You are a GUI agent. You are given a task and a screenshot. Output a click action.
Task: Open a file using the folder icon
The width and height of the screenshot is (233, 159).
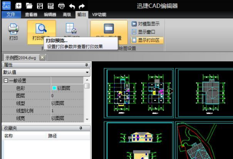[29, 6]
